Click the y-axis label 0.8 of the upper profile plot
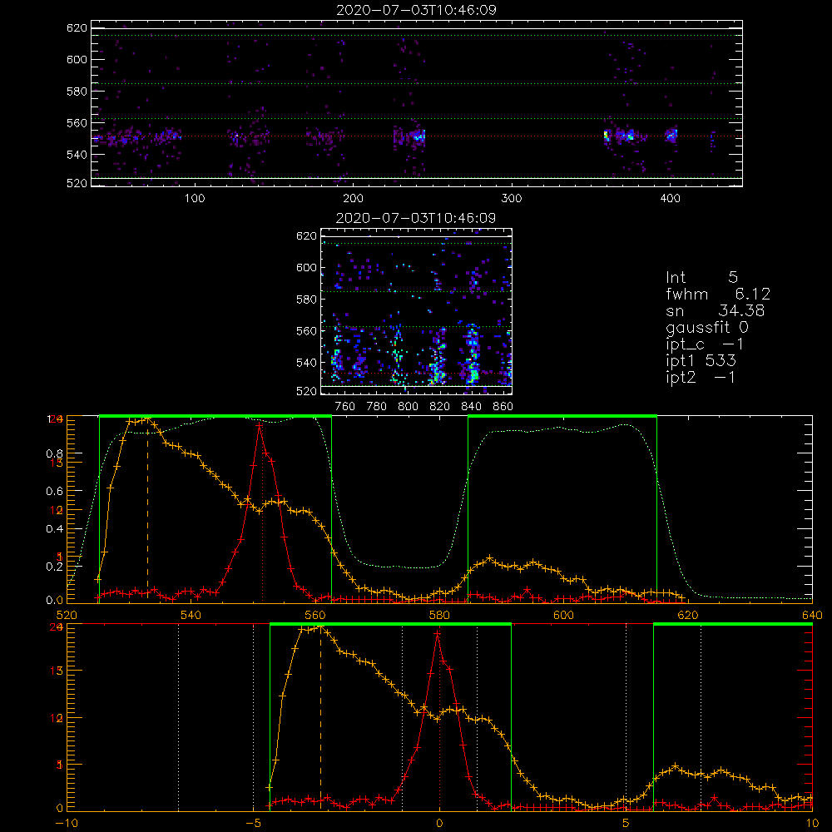The width and height of the screenshot is (832, 832). tap(55, 453)
